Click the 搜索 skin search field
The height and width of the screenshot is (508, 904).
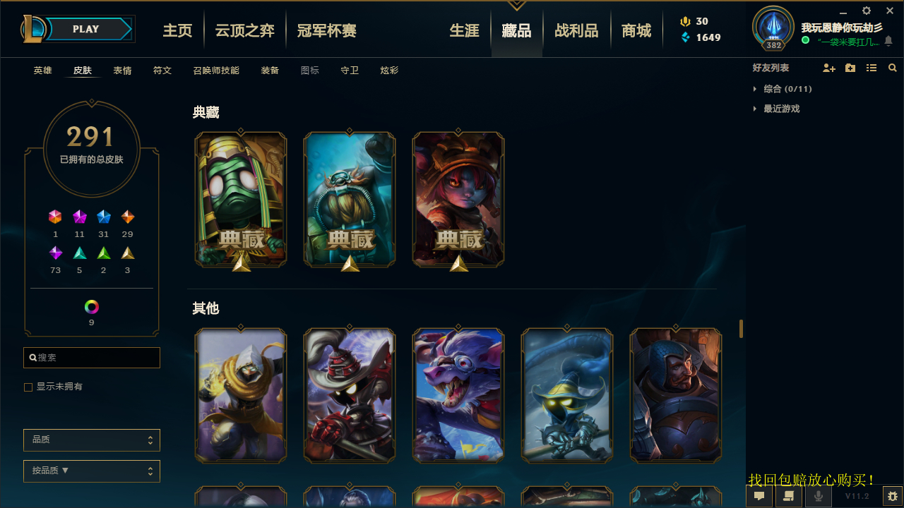coord(92,358)
